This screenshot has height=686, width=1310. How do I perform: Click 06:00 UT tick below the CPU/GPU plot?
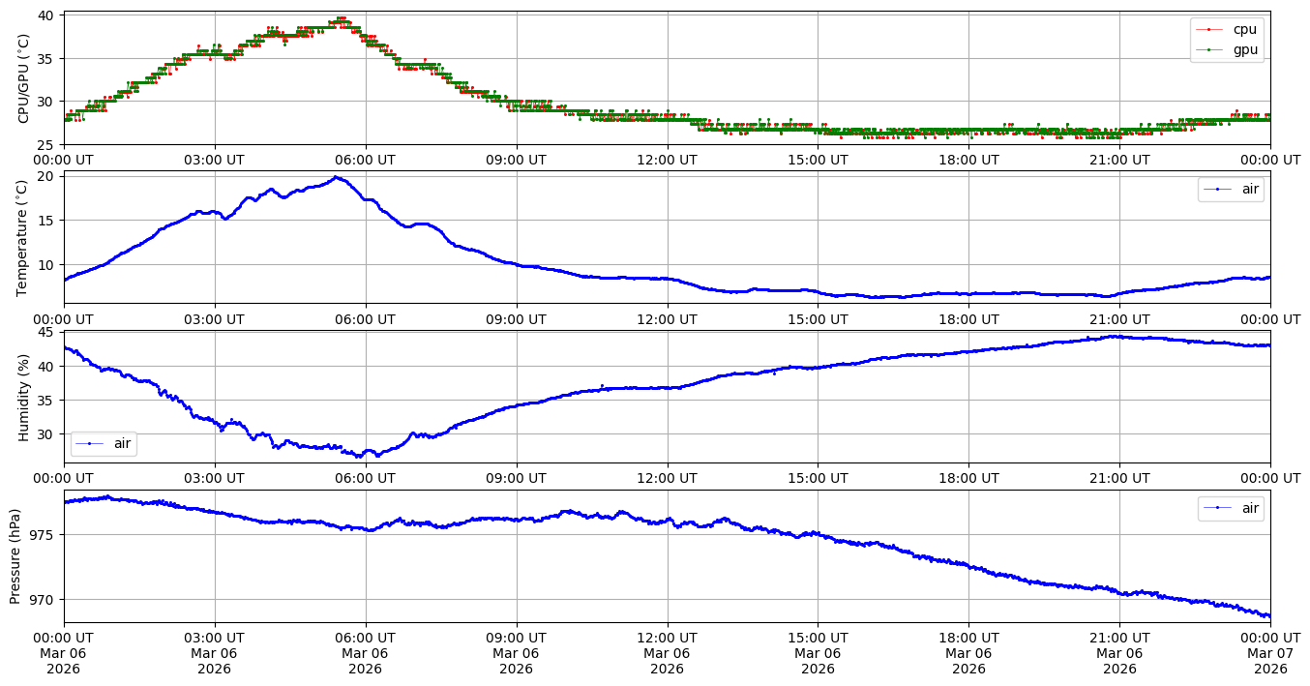pyautogui.click(x=365, y=160)
